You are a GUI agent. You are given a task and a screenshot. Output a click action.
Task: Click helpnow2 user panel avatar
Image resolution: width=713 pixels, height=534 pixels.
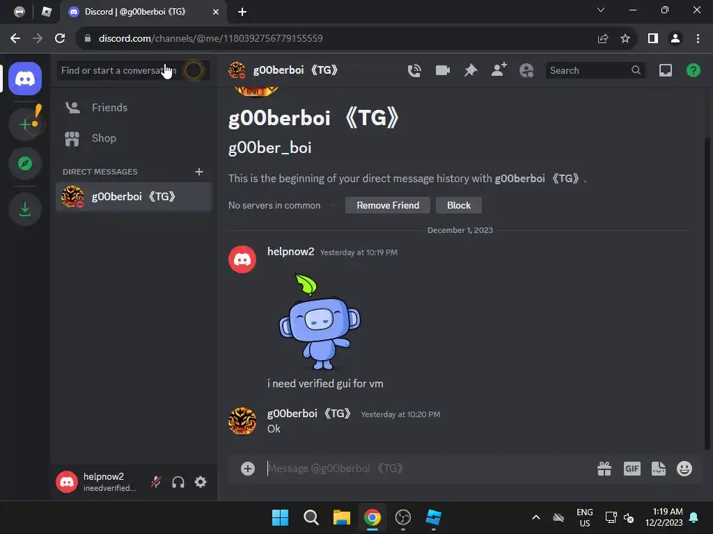[x=67, y=482]
